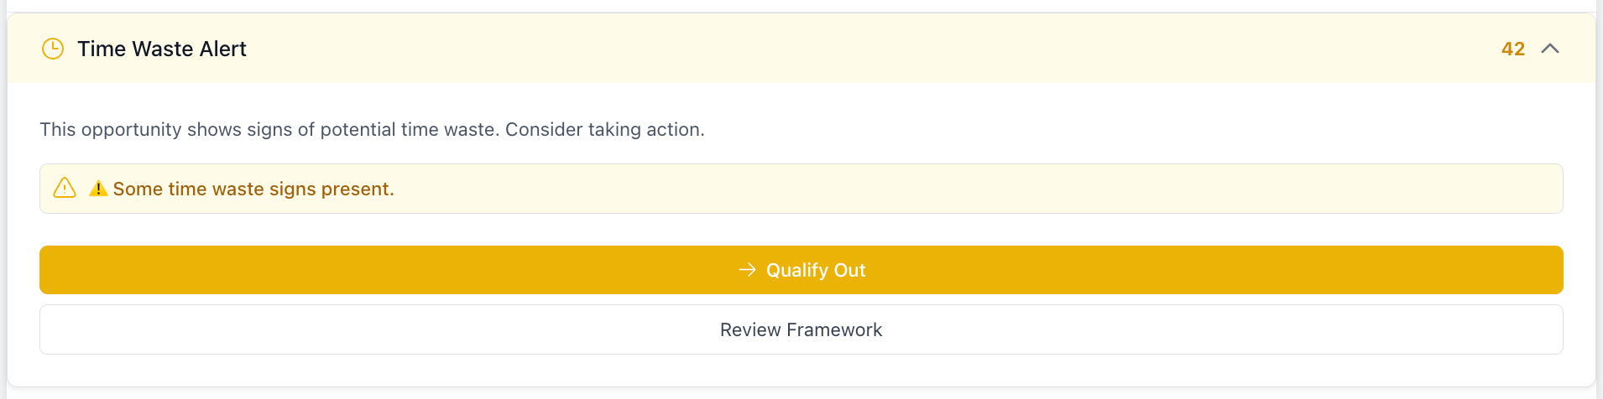Click the orange score number in header
The width and height of the screenshot is (1603, 399).
click(1512, 49)
